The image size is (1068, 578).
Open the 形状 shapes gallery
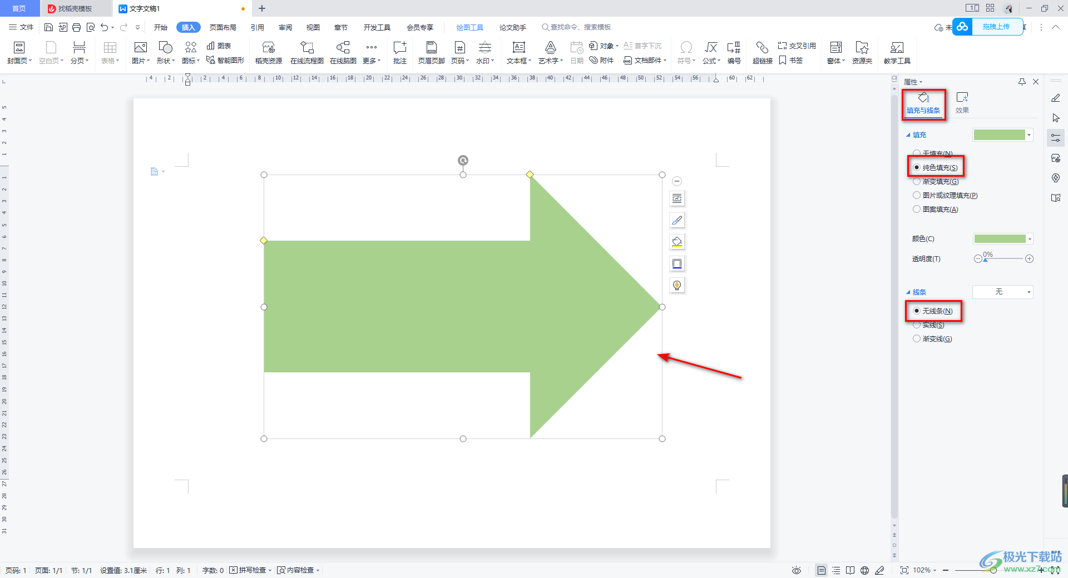coord(165,53)
